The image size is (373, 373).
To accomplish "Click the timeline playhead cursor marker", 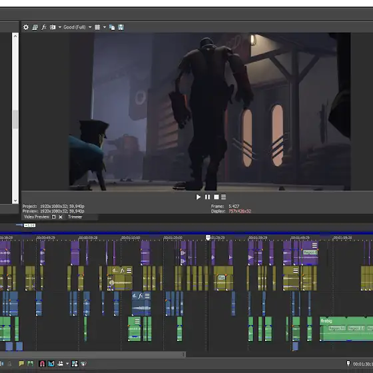I will click(x=208, y=238).
